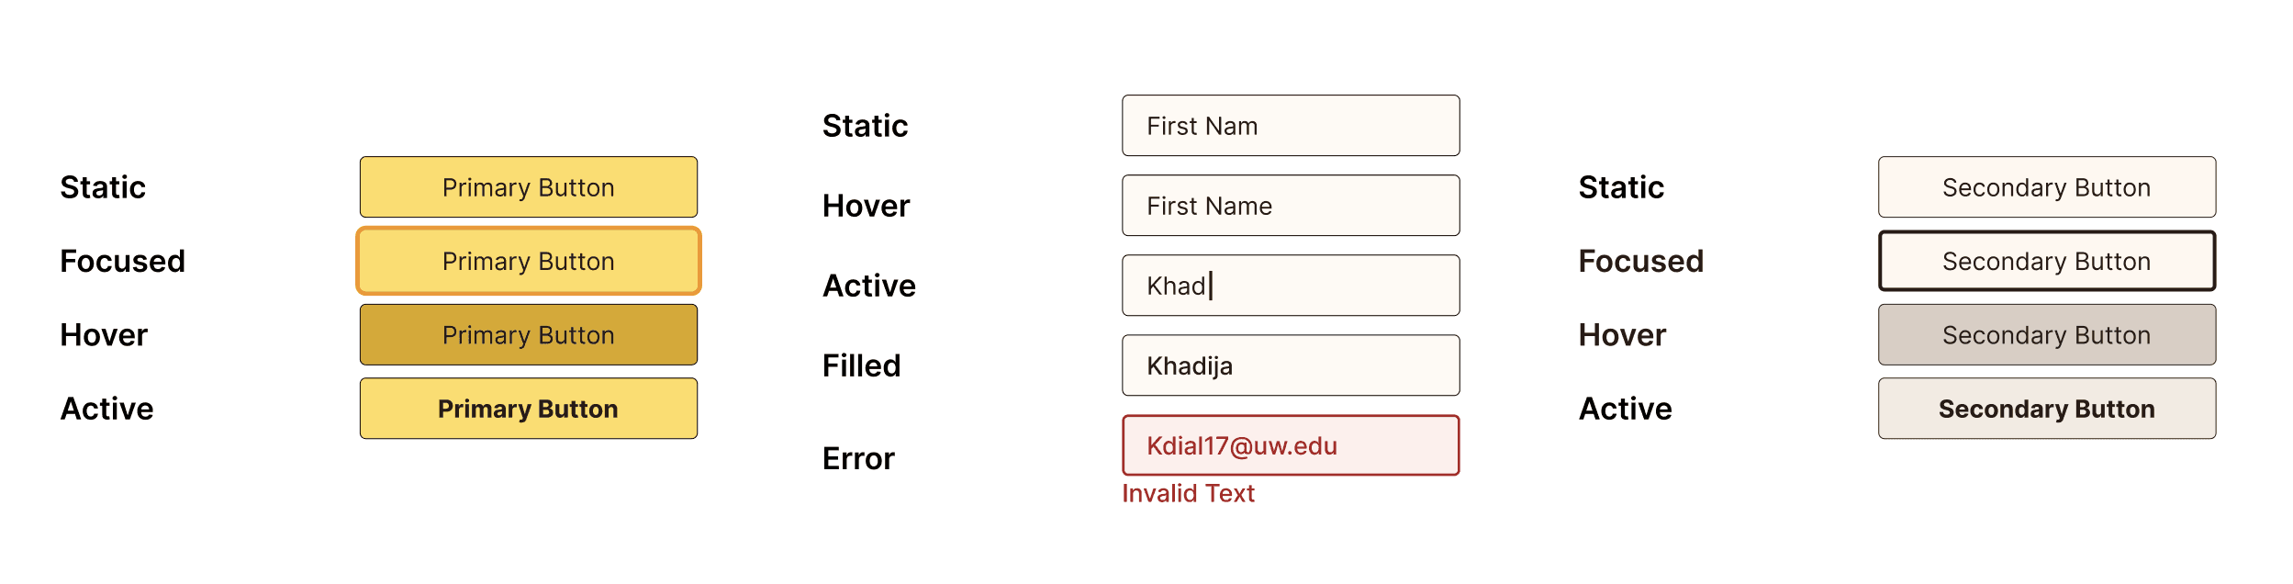The height and width of the screenshot is (584, 2293).
Task: Click the hover input showing "First Name"
Action: click(x=1290, y=206)
